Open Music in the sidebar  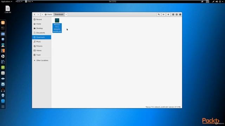pyautogui.click(x=41, y=42)
